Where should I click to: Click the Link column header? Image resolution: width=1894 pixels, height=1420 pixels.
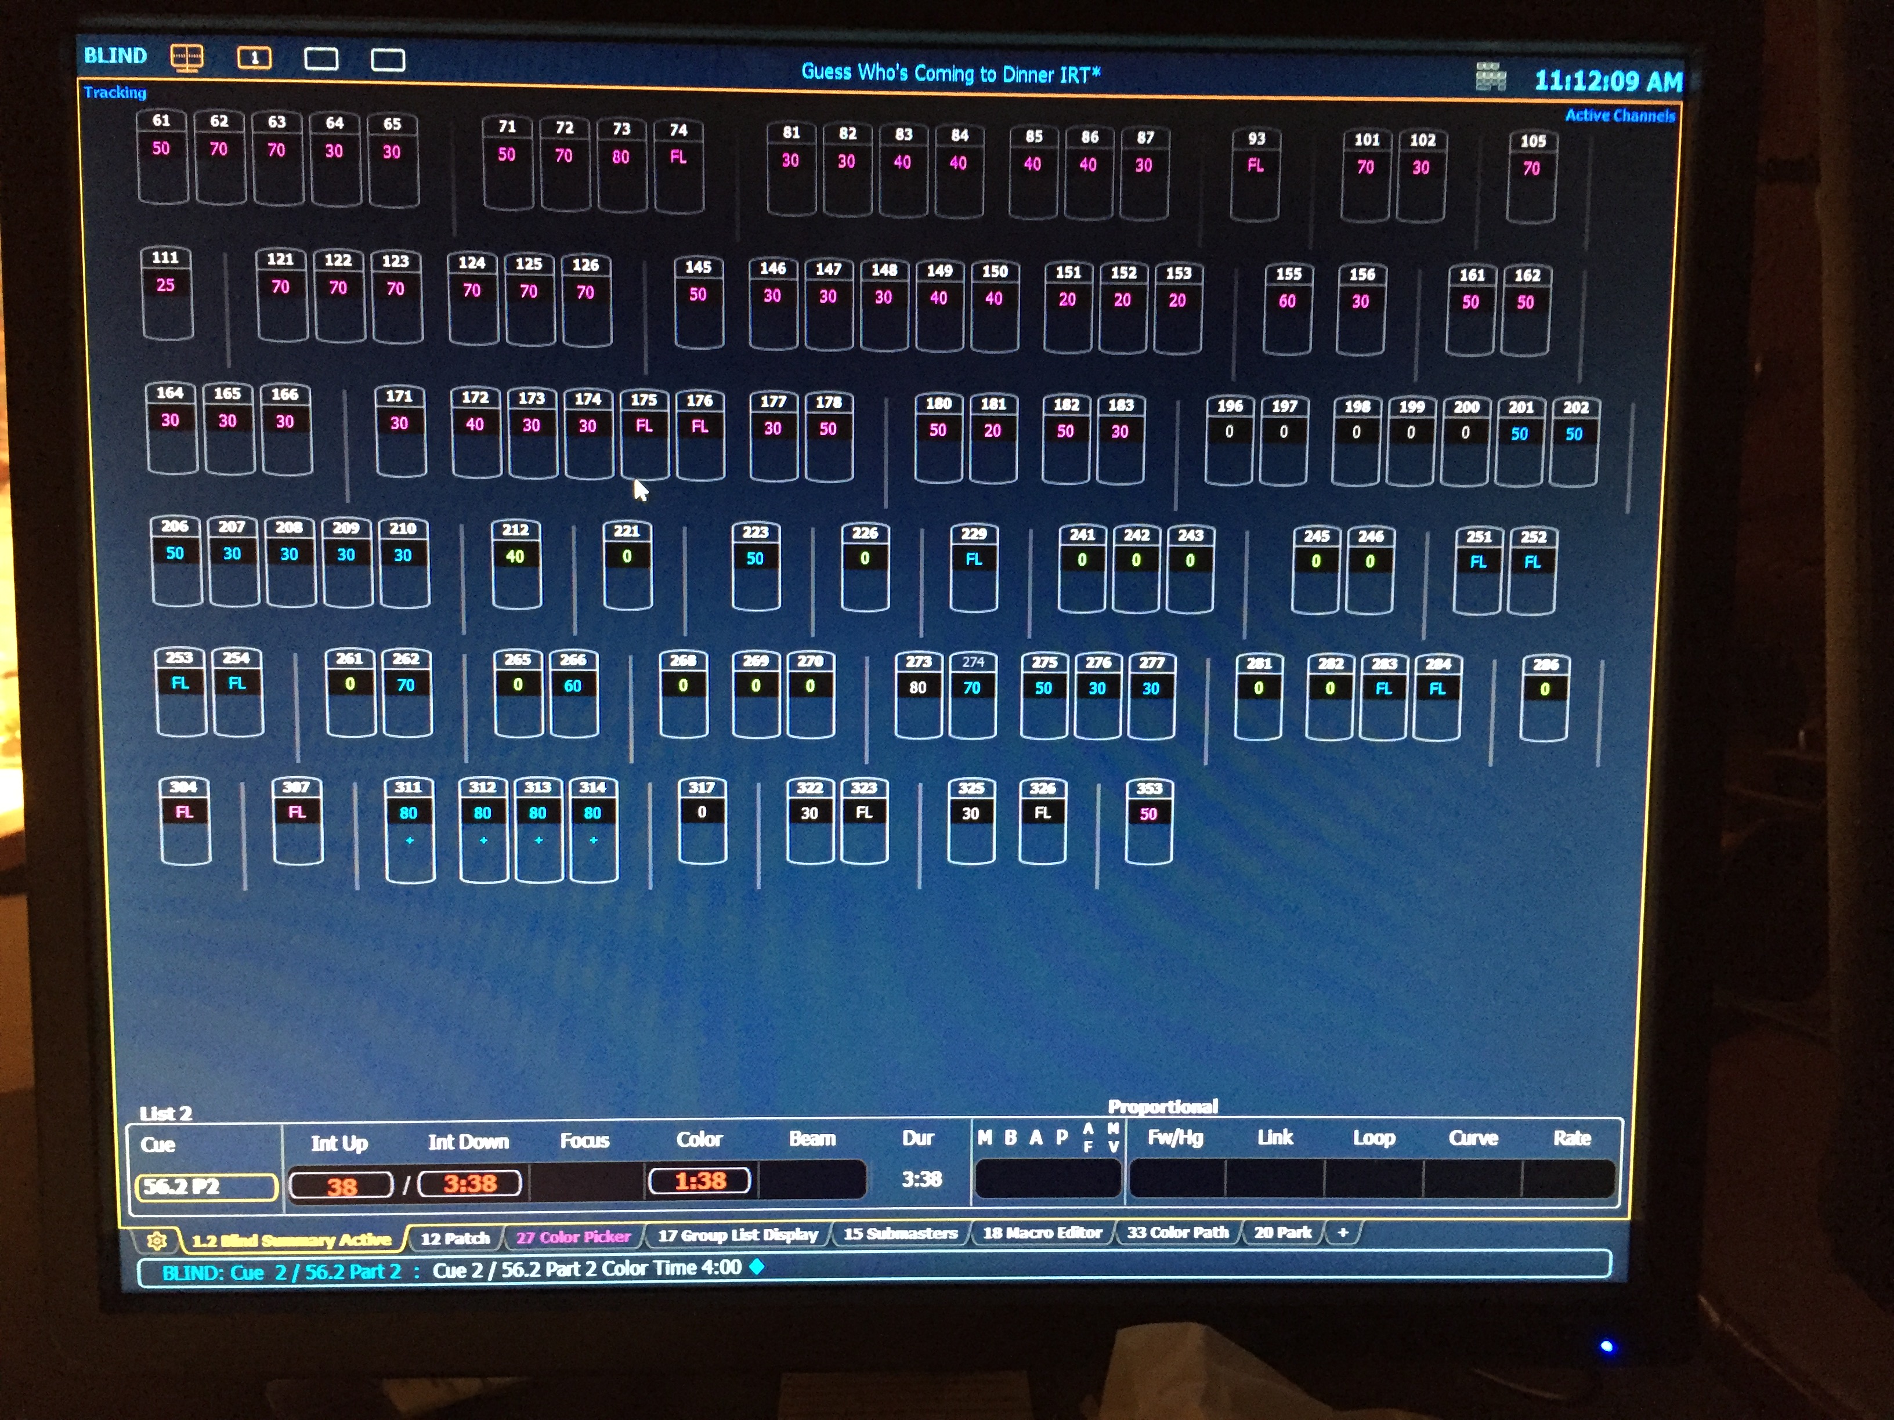click(1275, 1137)
